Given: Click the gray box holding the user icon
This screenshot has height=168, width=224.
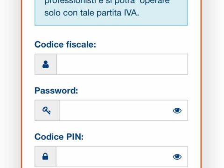Looking at the screenshot, I should [46, 64].
